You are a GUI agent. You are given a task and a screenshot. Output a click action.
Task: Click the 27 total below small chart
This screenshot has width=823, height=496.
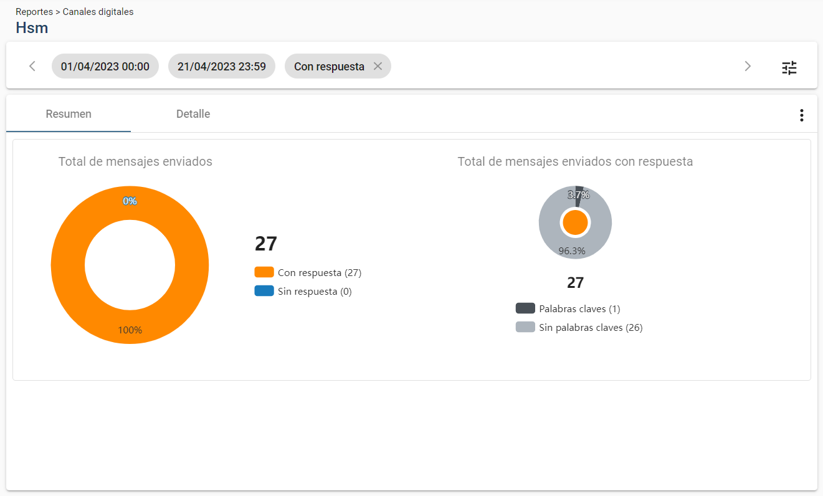point(575,283)
